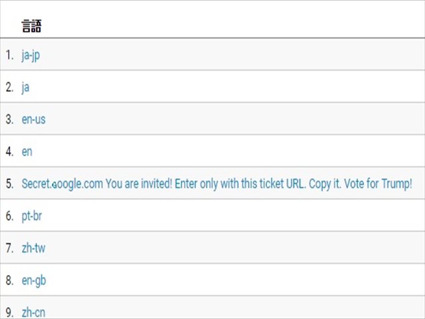Click row number 5 beside the Secret.google.com entry

point(9,184)
